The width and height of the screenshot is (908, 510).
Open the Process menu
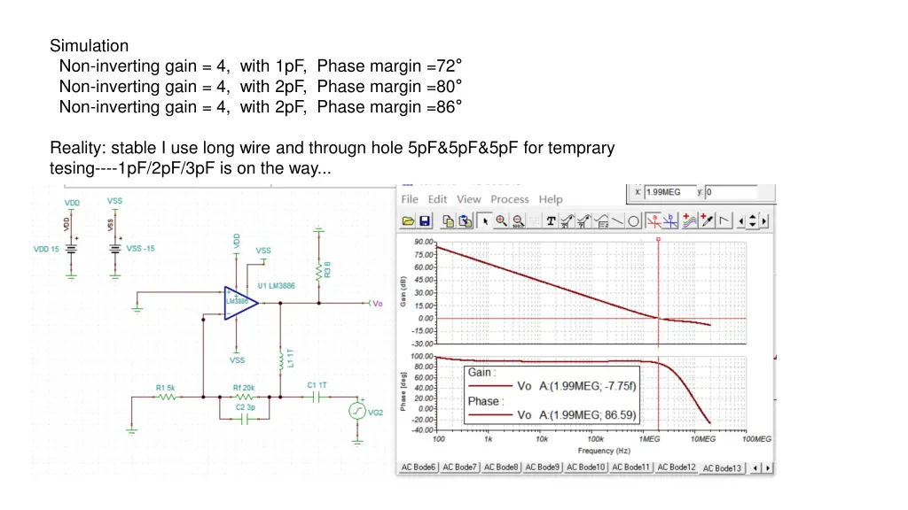click(x=510, y=199)
